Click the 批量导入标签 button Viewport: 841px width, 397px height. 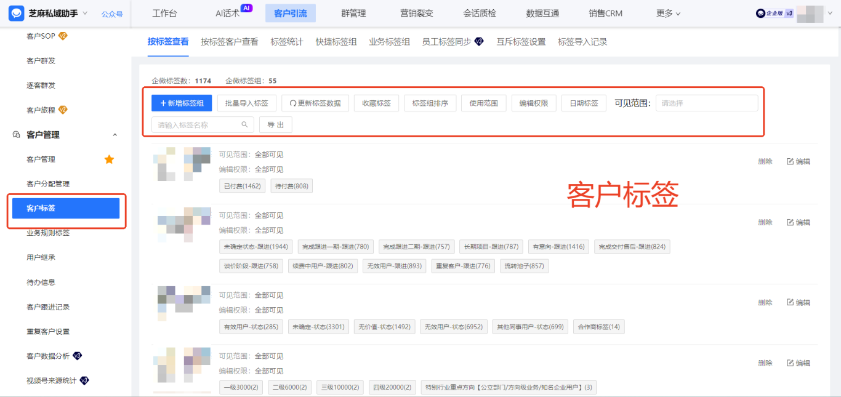[247, 103]
